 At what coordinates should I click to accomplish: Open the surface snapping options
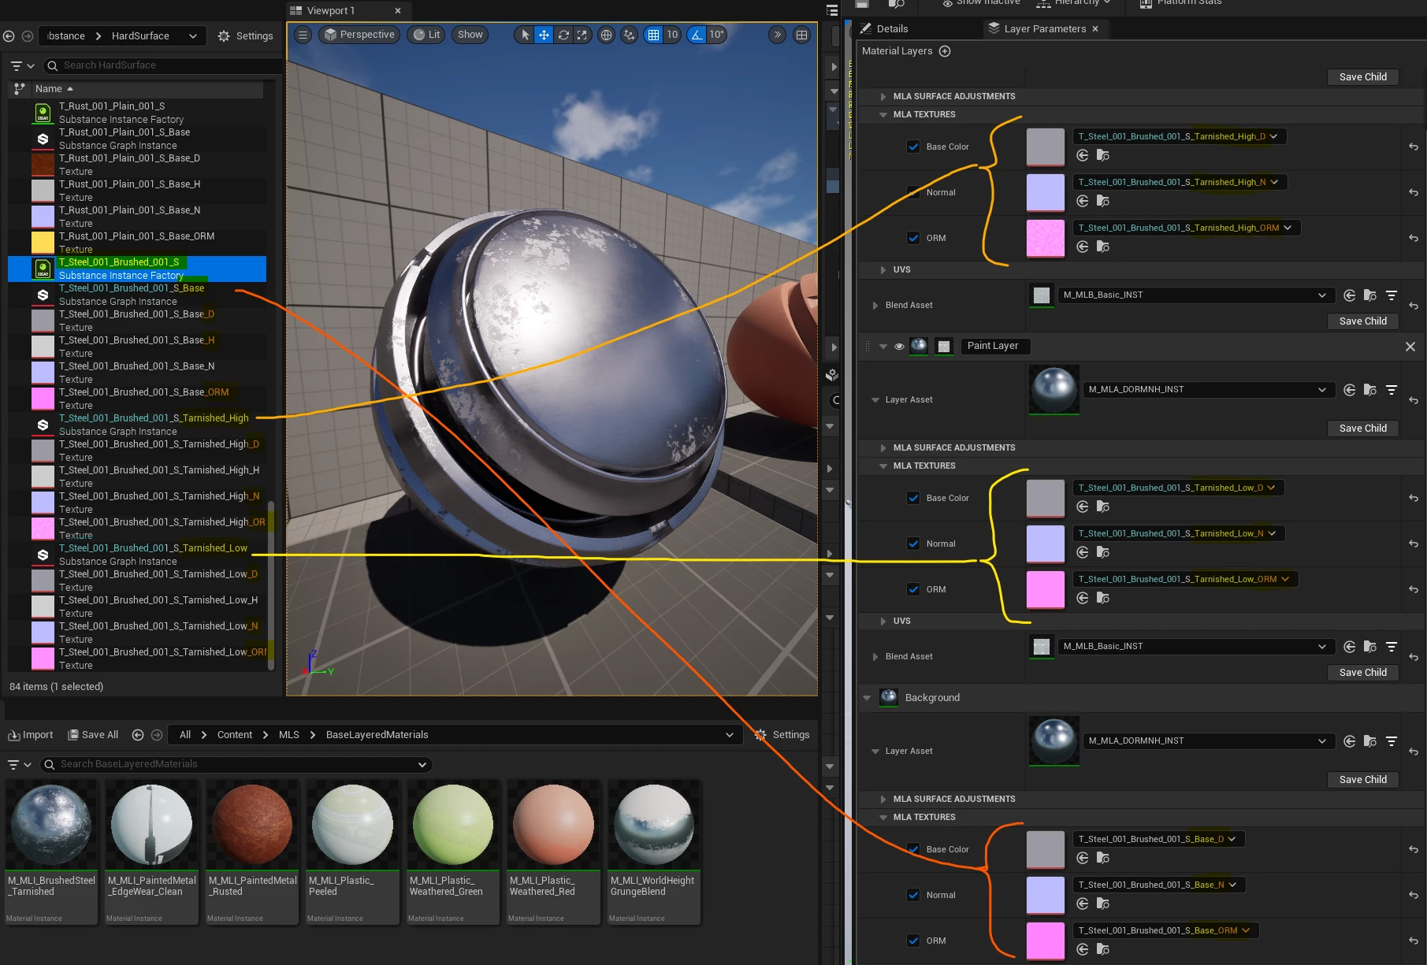[x=629, y=35]
